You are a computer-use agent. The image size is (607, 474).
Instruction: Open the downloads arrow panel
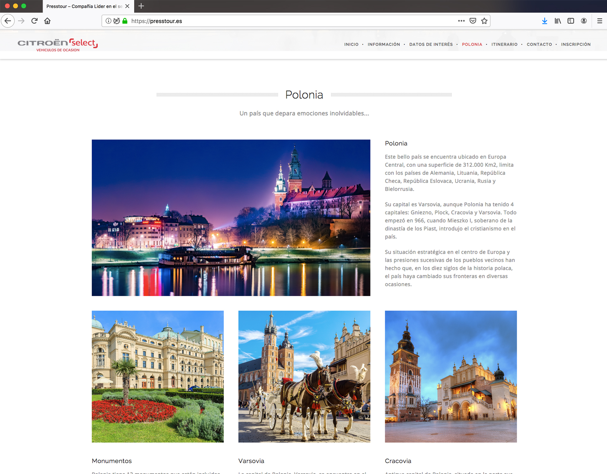click(544, 21)
